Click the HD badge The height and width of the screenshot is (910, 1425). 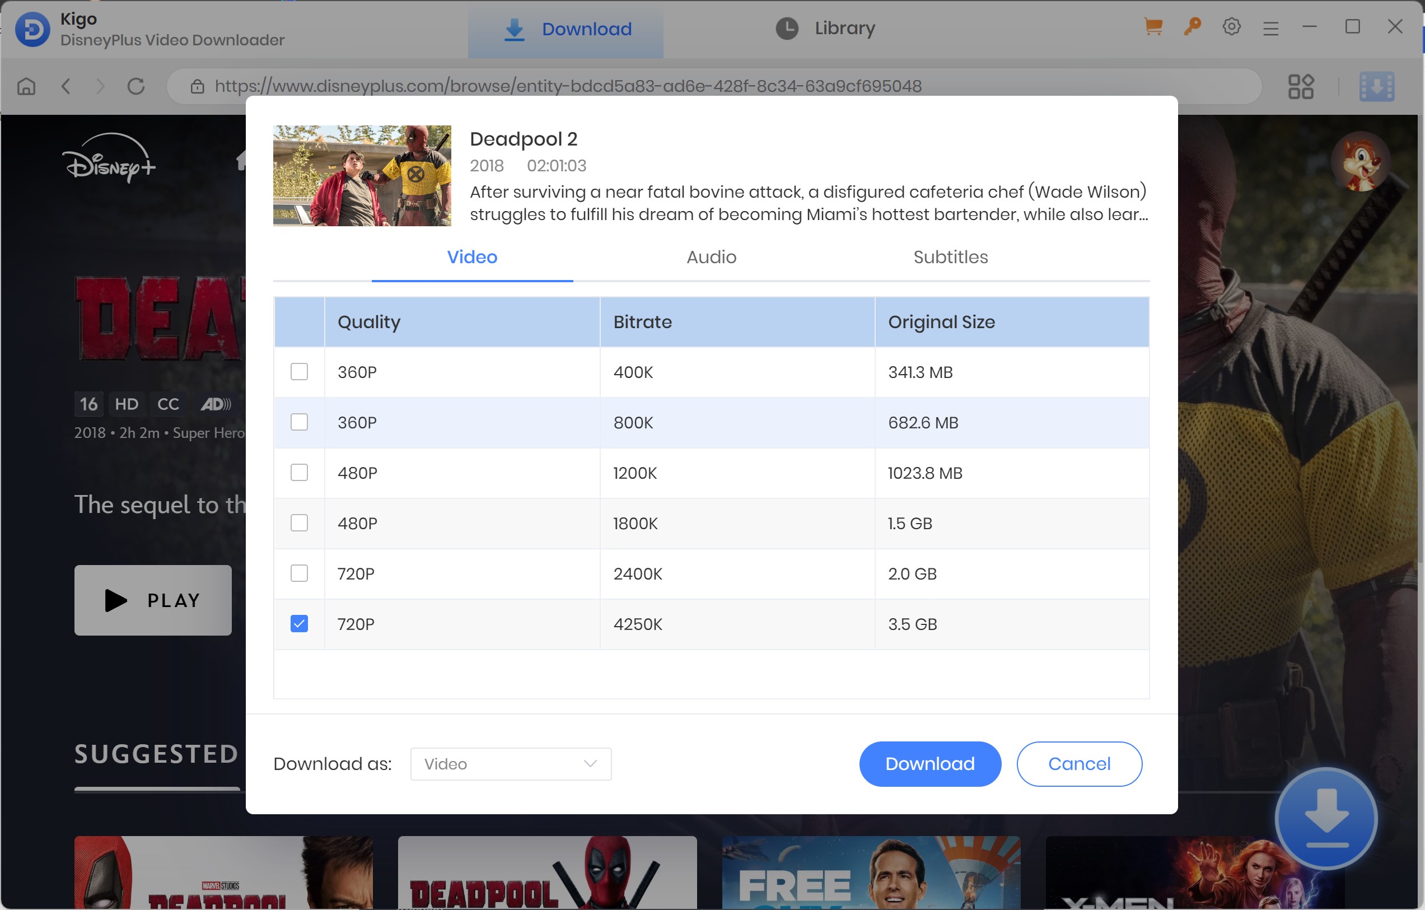[x=126, y=404]
